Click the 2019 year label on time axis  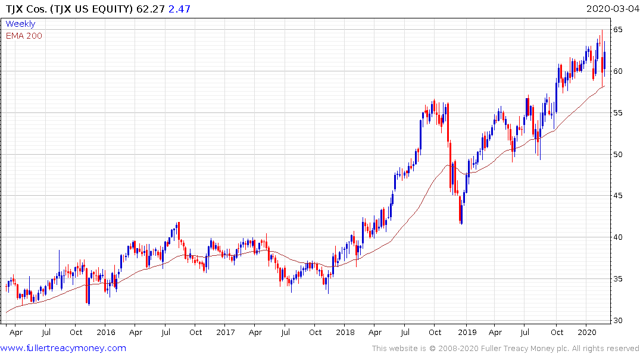point(467,333)
